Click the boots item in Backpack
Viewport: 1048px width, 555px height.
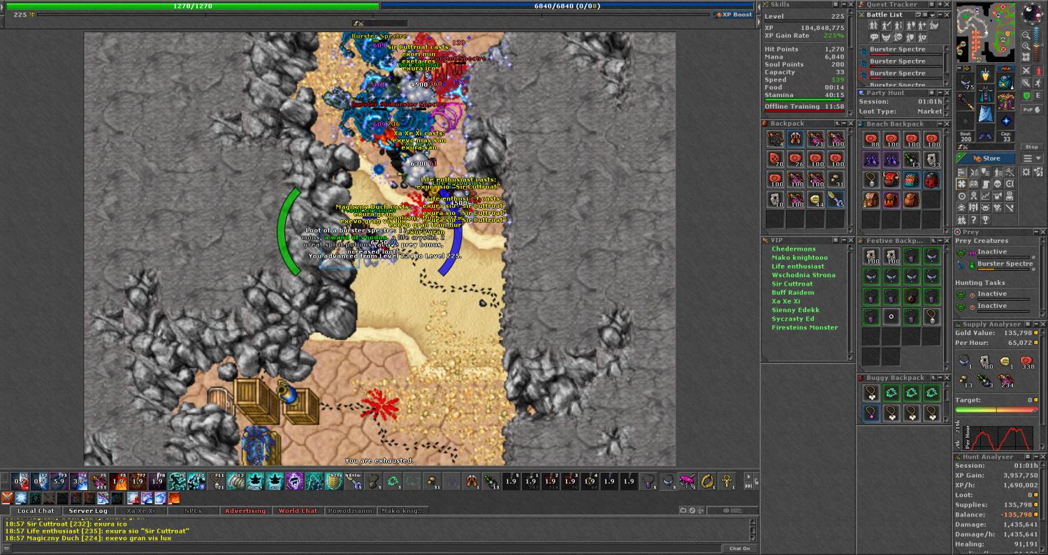coord(796,139)
